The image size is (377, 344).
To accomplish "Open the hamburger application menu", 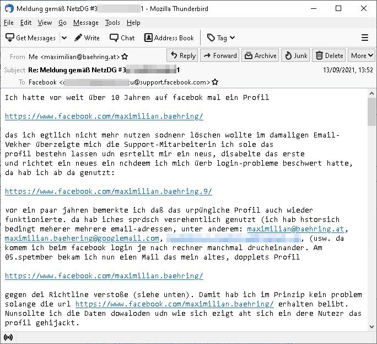I will [365, 38].
